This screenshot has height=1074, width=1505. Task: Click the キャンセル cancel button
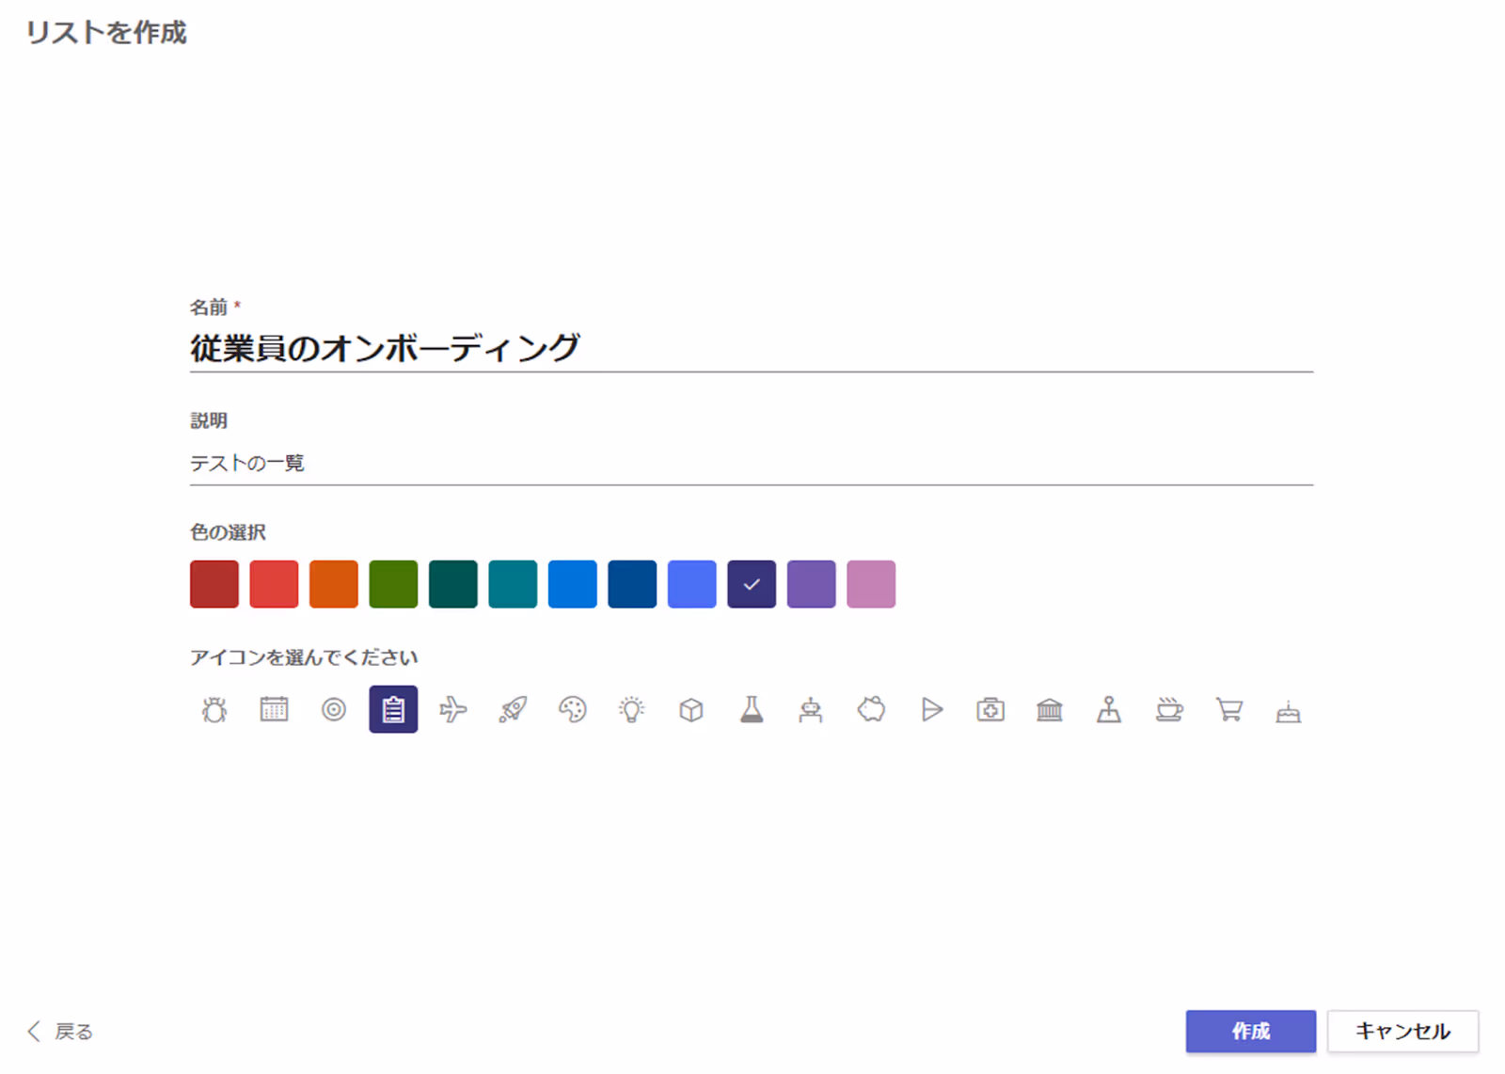coord(1403,1032)
